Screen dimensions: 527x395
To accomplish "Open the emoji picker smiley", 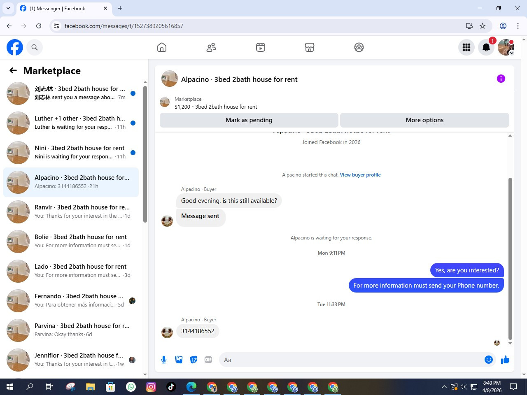I will click(x=489, y=360).
